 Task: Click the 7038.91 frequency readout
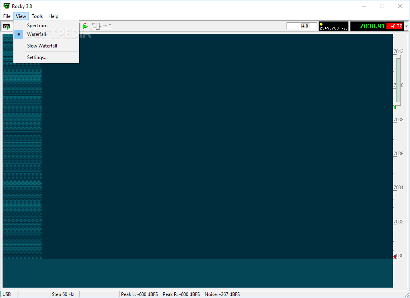(x=372, y=26)
